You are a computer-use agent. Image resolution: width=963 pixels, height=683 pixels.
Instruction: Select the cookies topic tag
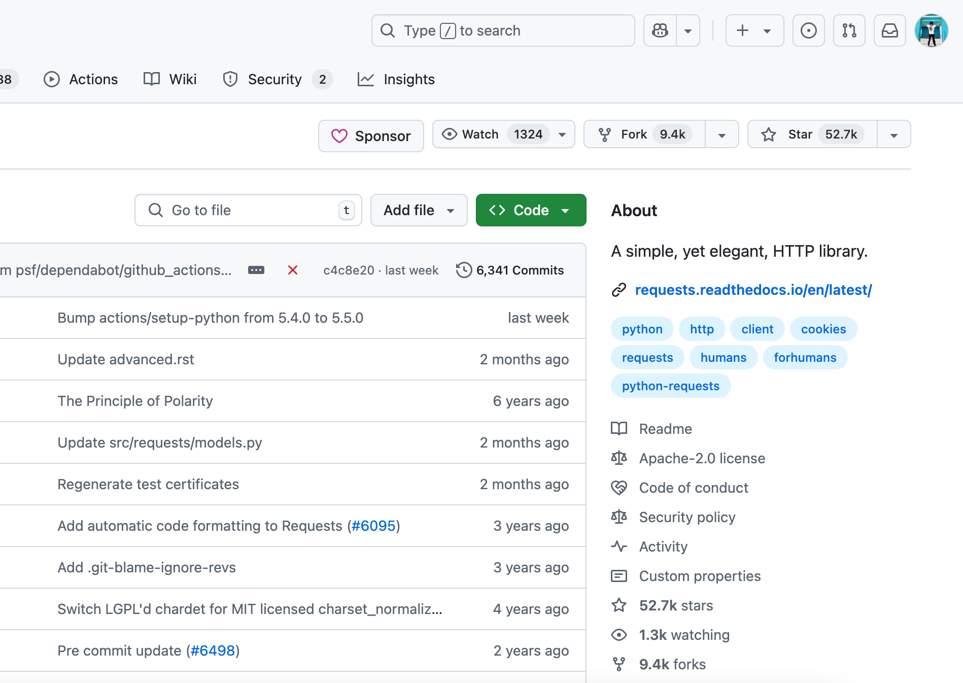pyautogui.click(x=823, y=329)
